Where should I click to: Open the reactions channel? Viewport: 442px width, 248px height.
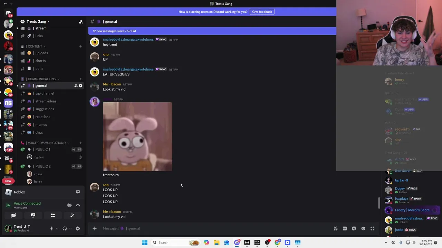pyautogui.click(x=52, y=117)
